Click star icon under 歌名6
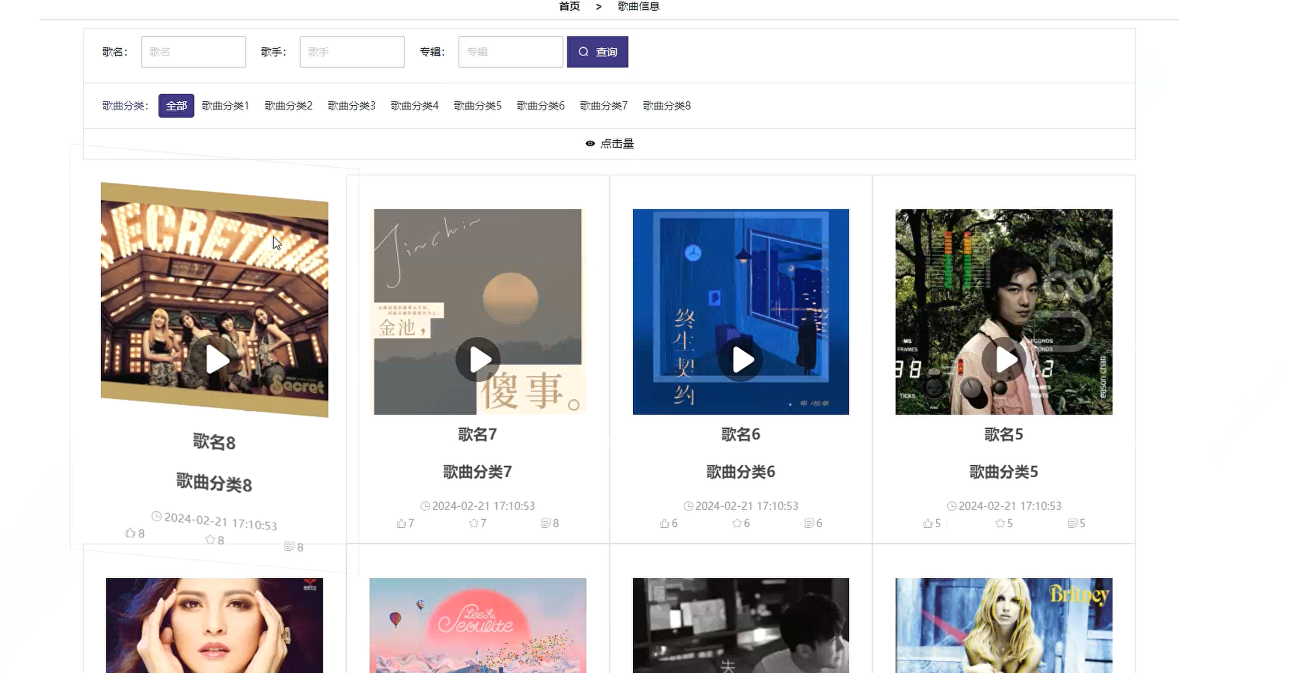The width and height of the screenshot is (1297, 673). tap(736, 523)
